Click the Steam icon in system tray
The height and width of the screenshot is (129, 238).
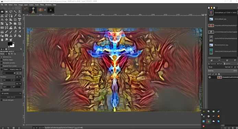(x=218, y=111)
